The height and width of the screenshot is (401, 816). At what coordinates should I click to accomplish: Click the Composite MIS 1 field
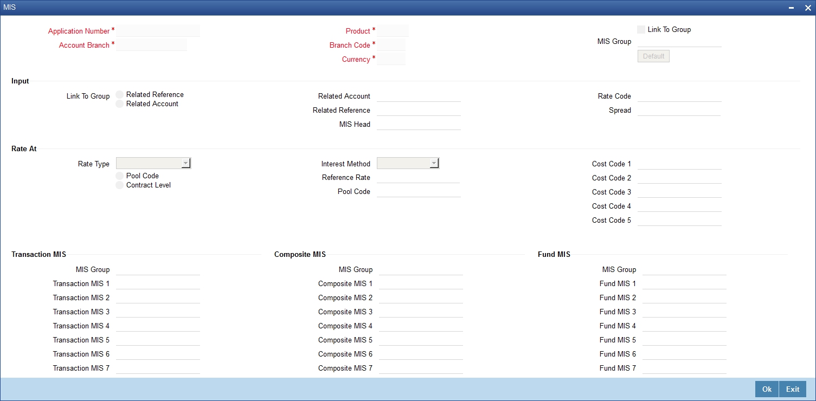[x=421, y=283]
